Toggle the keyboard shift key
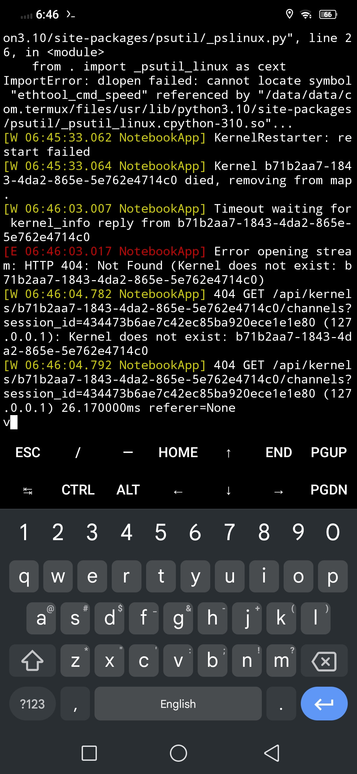Viewport: 357px width, 774px height. (x=32, y=660)
